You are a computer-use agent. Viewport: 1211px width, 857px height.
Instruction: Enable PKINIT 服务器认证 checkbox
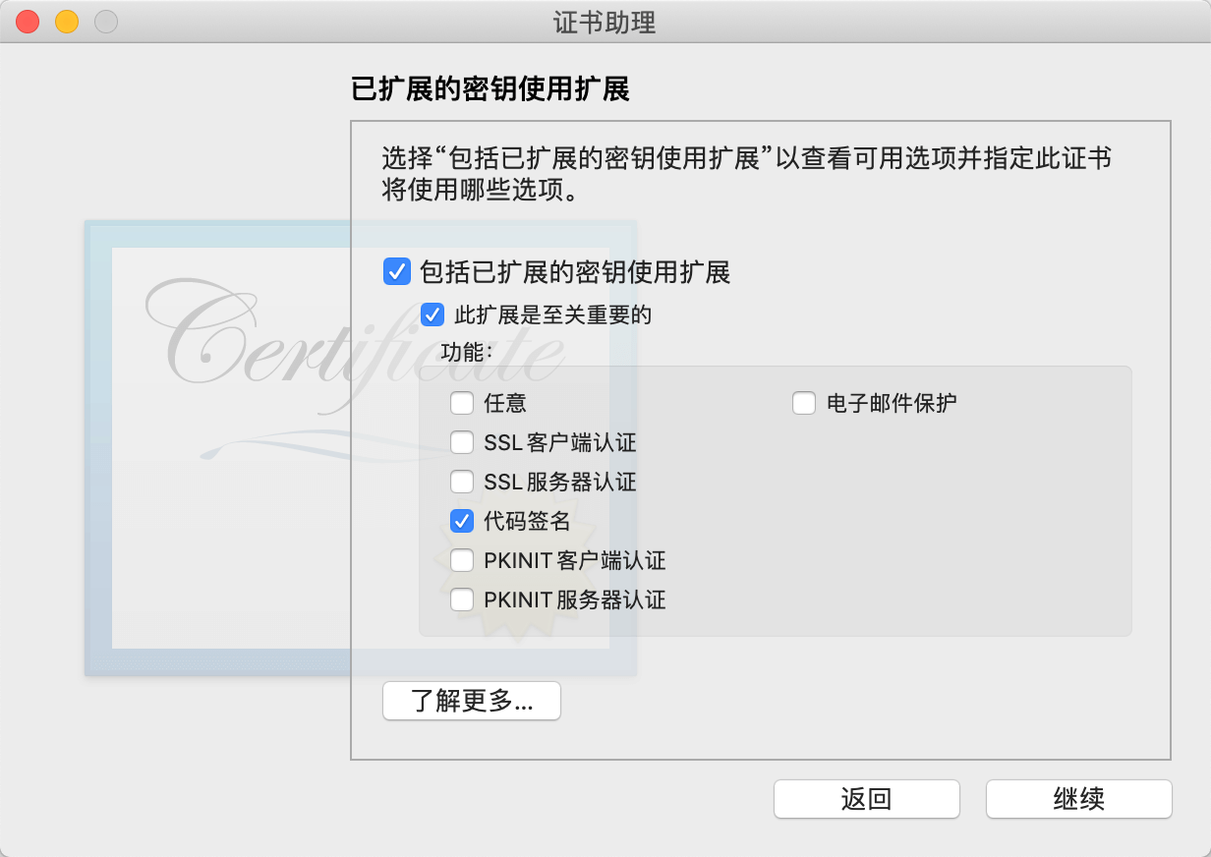pos(462,600)
